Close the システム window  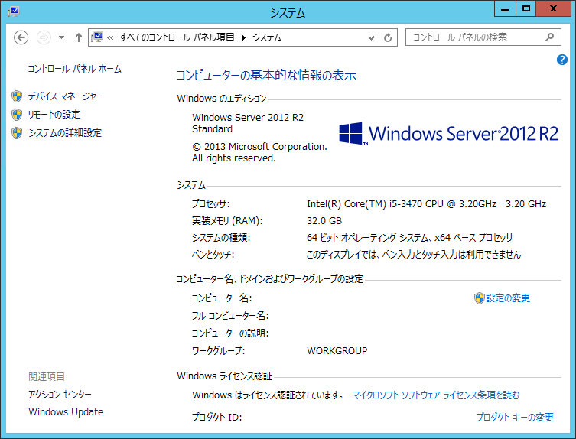tap(553, 9)
